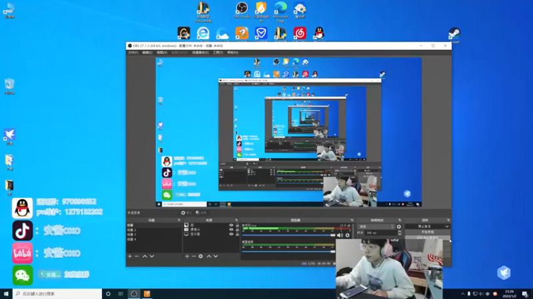Viewport: 533px width, 299px height.
Task: Open the 鲁大师 desktop shortcut
Action: (300, 10)
